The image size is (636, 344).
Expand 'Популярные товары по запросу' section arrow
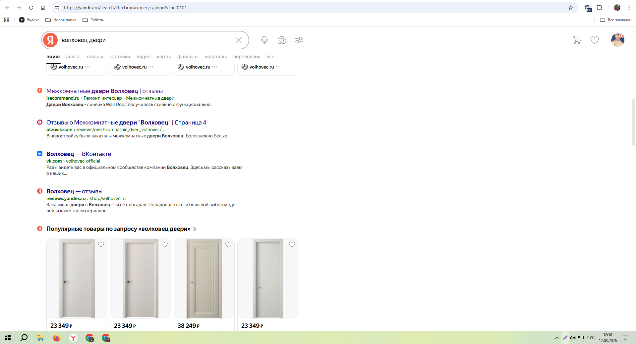tap(195, 229)
